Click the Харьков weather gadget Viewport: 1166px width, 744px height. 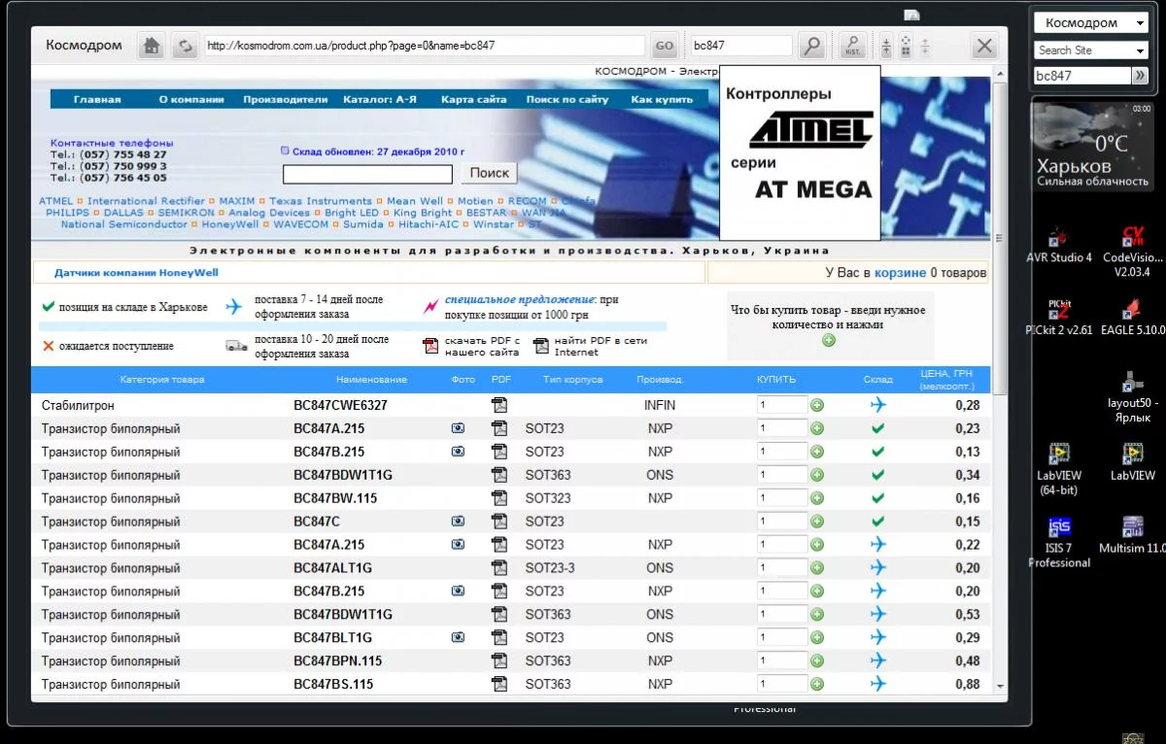1090,145
